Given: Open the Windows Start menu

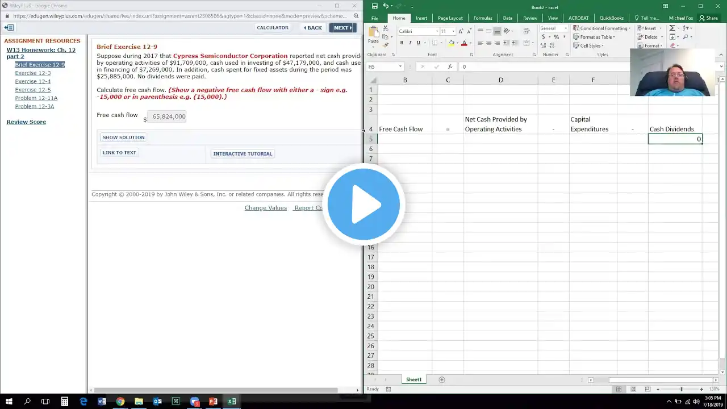Looking at the screenshot, I should [9, 401].
